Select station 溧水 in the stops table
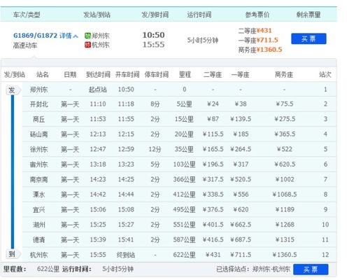The image size is (349, 280). [x=38, y=195]
